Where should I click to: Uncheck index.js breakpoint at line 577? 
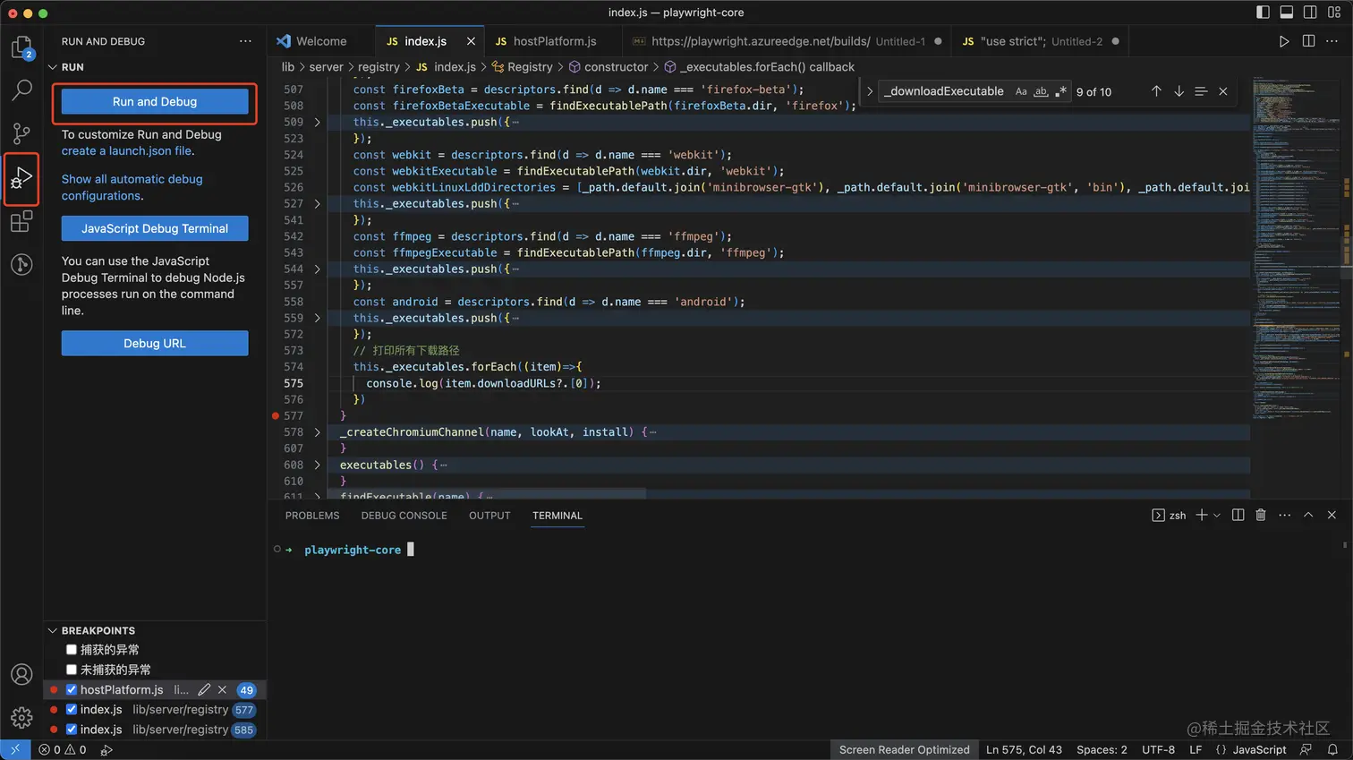point(72,709)
